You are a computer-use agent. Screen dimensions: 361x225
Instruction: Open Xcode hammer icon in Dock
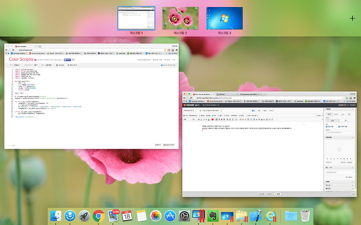click(256, 216)
